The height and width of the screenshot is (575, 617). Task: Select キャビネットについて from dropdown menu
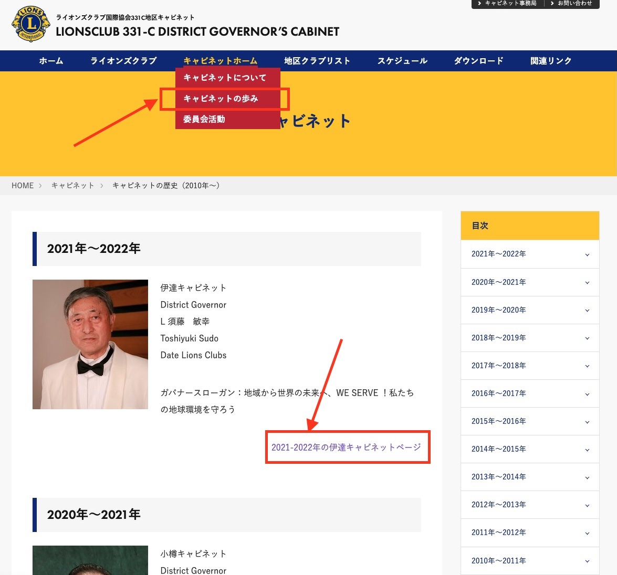[x=225, y=78]
